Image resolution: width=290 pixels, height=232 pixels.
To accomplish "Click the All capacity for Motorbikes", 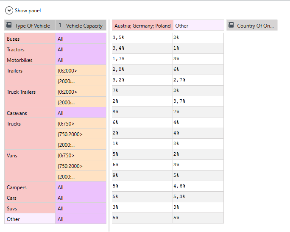I will 81,59.
